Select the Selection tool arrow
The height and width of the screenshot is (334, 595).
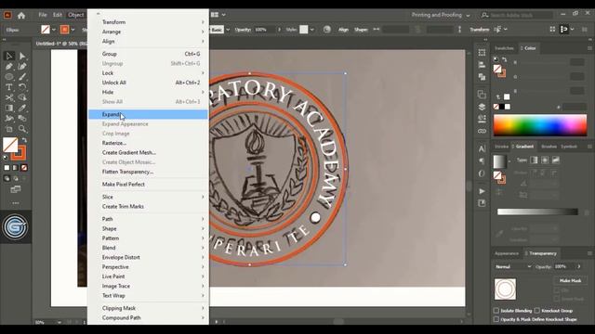(9, 56)
